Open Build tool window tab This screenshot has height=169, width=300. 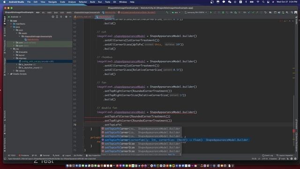point(56,155)
